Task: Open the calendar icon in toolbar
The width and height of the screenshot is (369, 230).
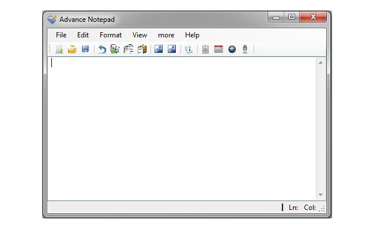Action: tap(219, 49)
